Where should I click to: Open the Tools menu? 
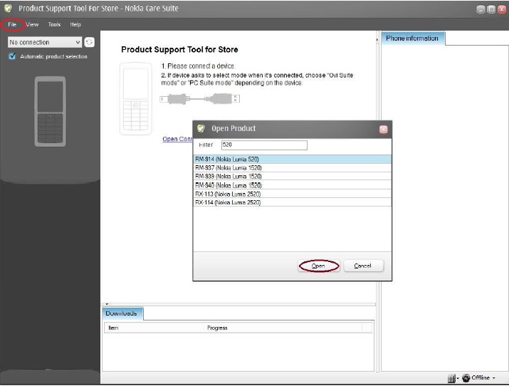point(54,24)
